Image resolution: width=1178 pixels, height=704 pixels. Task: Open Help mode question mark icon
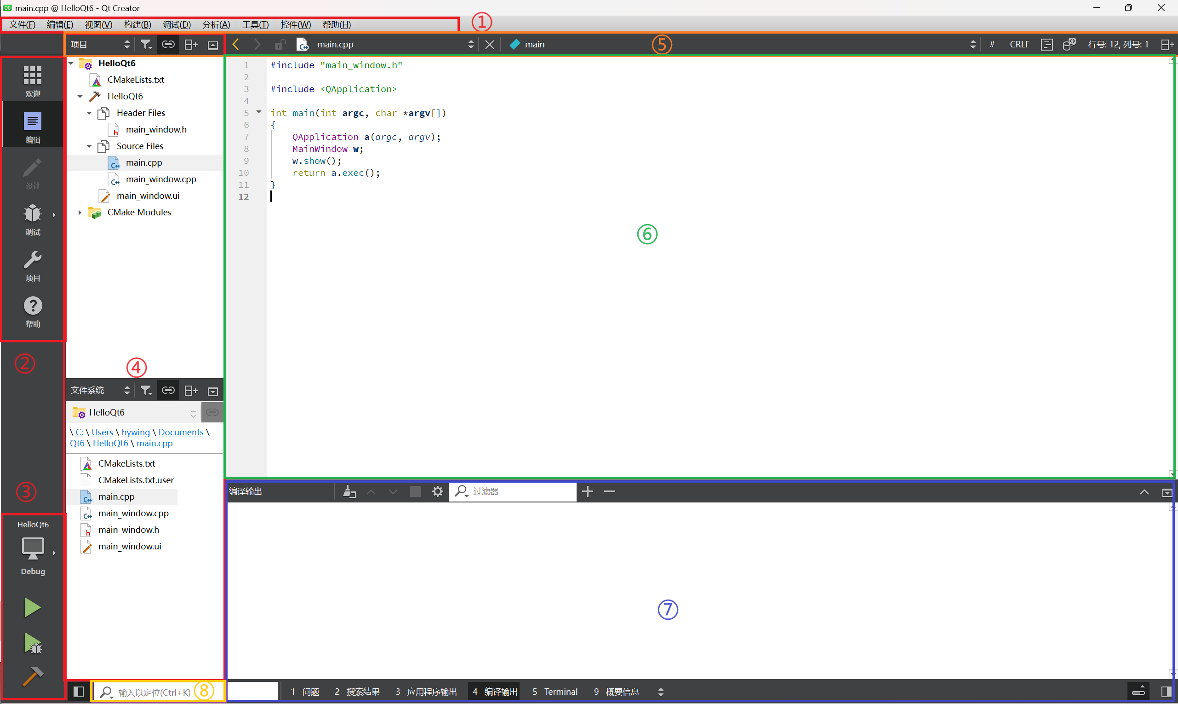pos(33,312)
